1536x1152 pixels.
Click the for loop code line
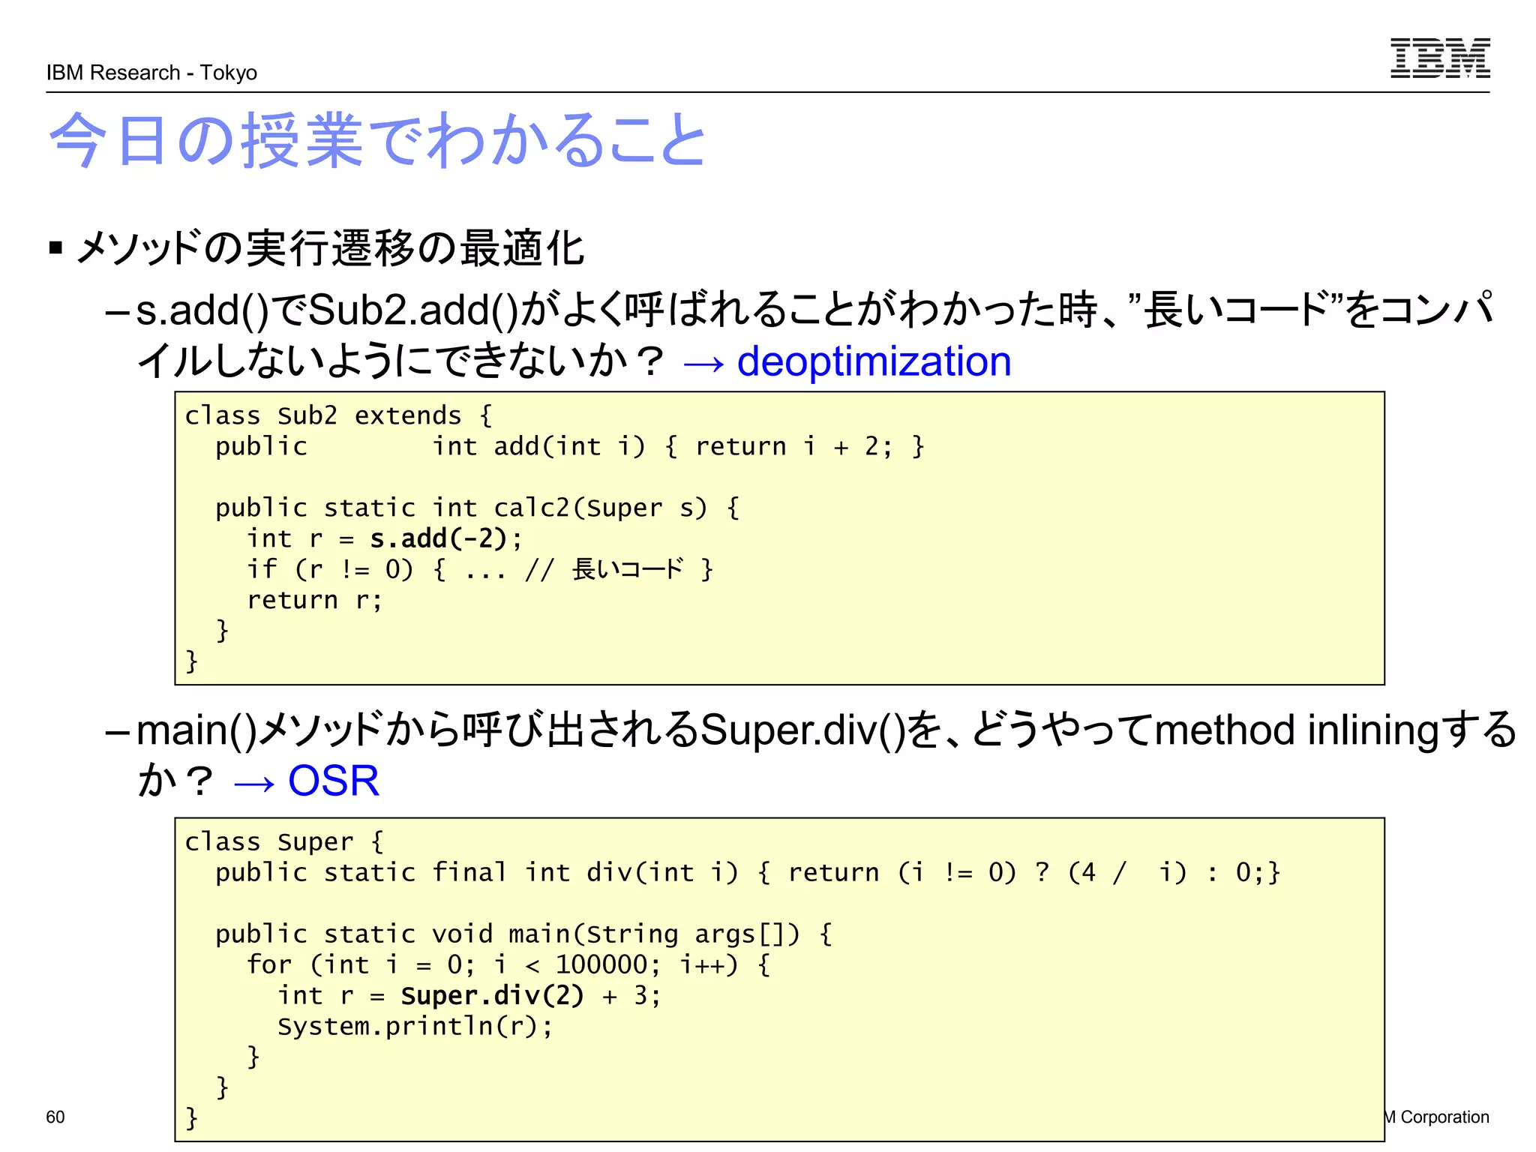[508, 964]
